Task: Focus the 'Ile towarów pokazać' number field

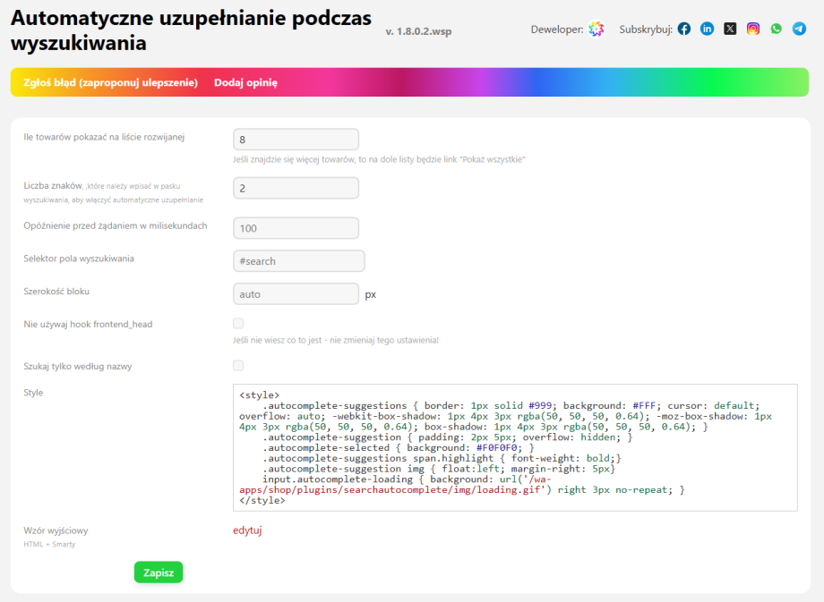Action: (x=296, y=140)
